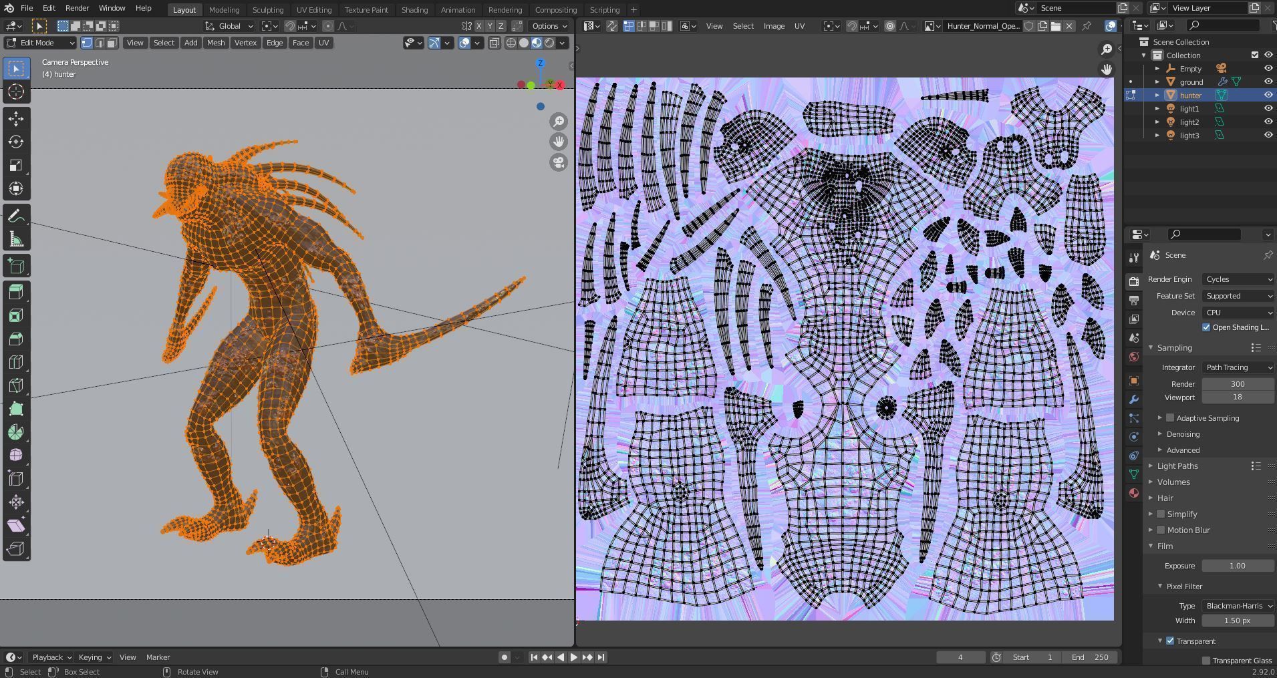Enable the Motion Blur checkbox
Viewport: 1277px width, 678px height.
(1161, 530)
